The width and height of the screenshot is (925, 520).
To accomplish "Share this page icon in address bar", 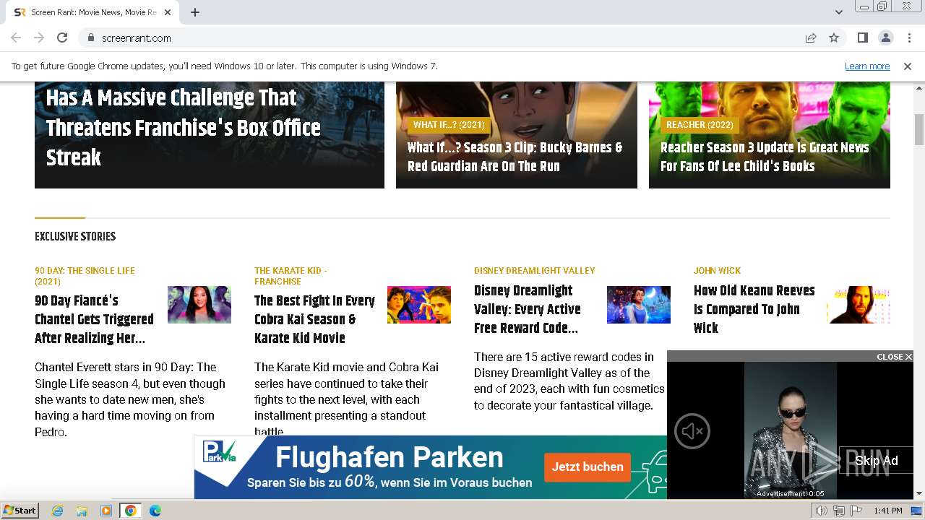I will click(x=811, y=38).
